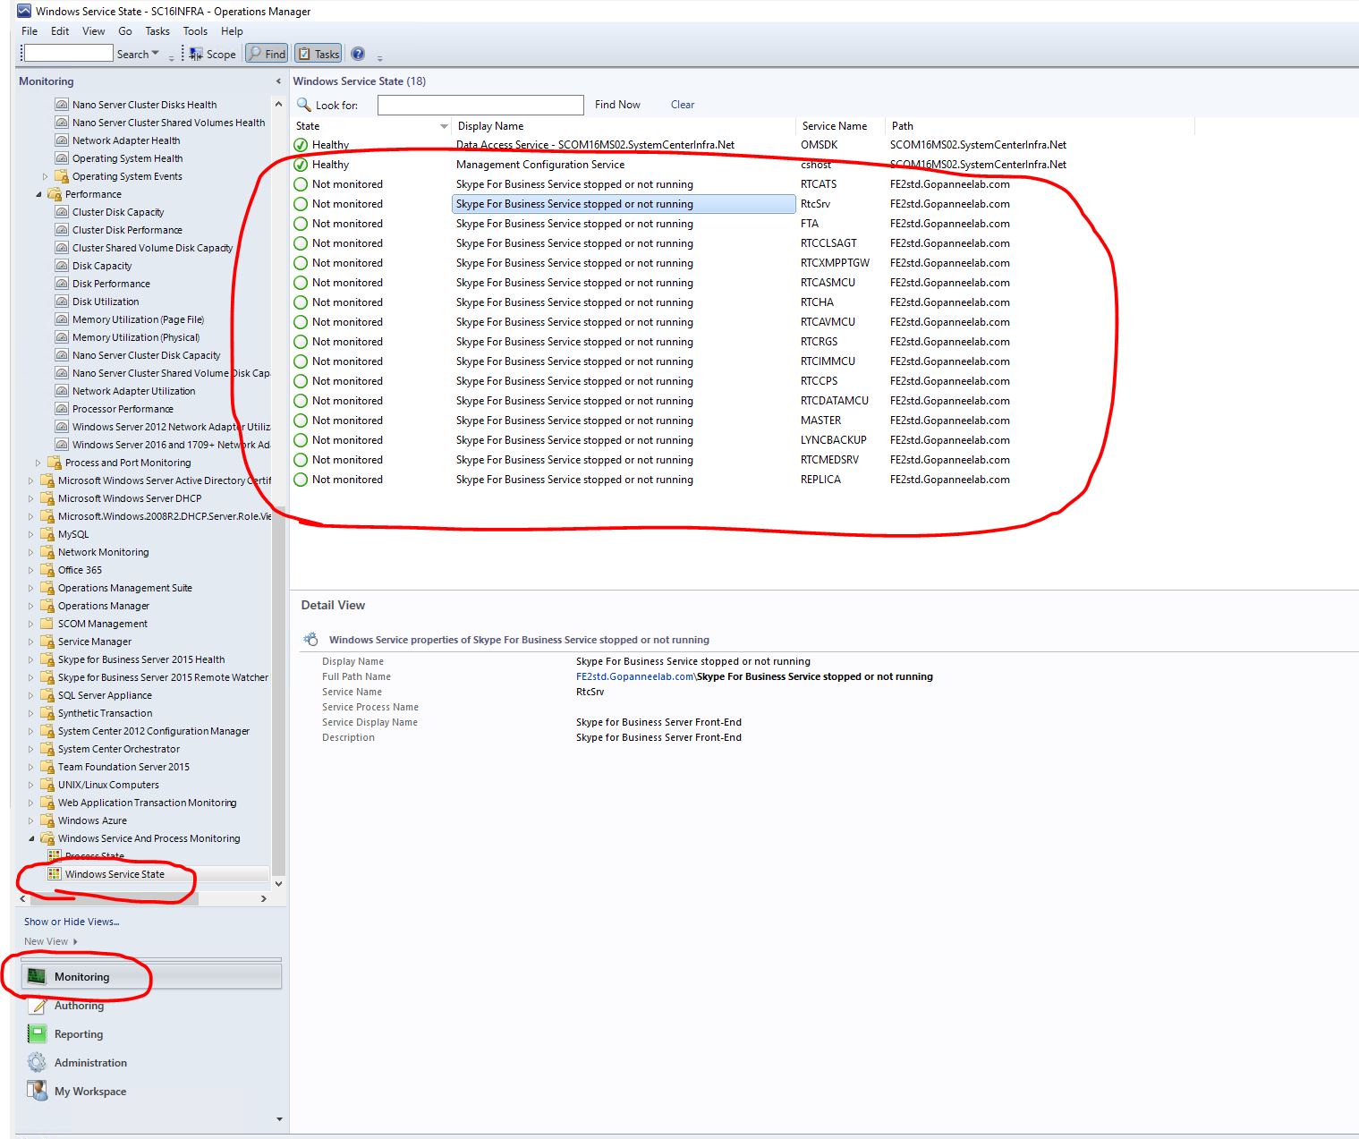Click the Healthy icon for Management Configuration Service
Screen dimensions: 1359x1139
pos(301,165)
